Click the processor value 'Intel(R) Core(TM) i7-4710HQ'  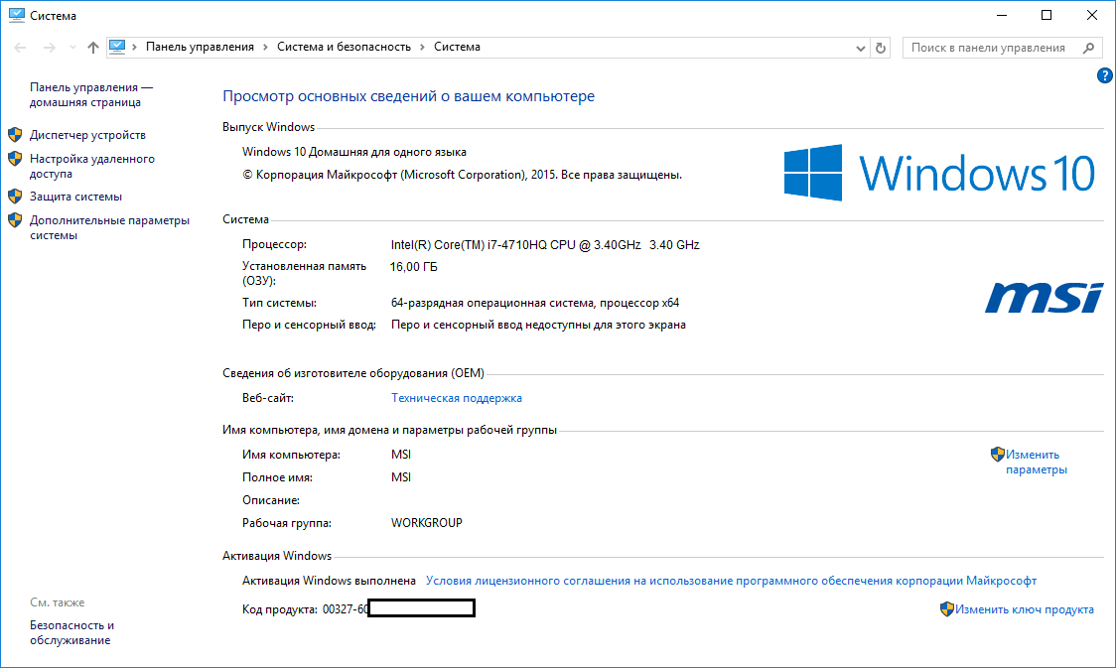click(x=545, y=245)
